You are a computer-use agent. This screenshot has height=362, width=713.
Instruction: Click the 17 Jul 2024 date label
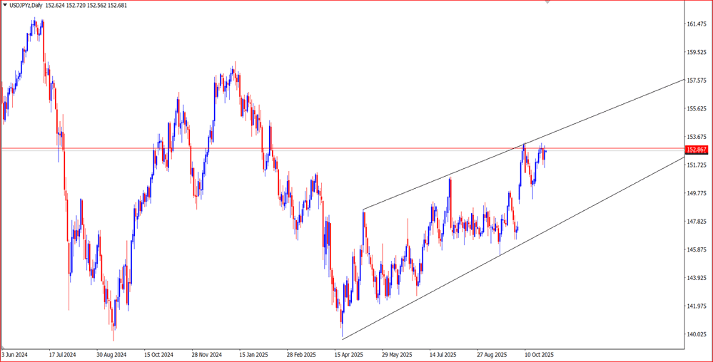click(63, 354)
